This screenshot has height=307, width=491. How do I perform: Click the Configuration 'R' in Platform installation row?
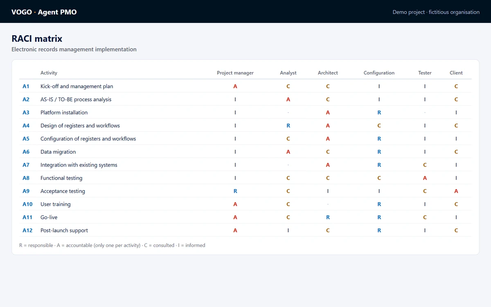click(x=379, y=113)
